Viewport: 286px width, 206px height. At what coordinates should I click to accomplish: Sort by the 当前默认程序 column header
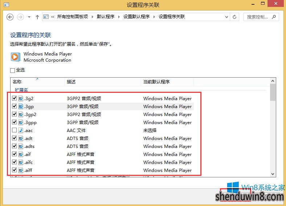167,82
